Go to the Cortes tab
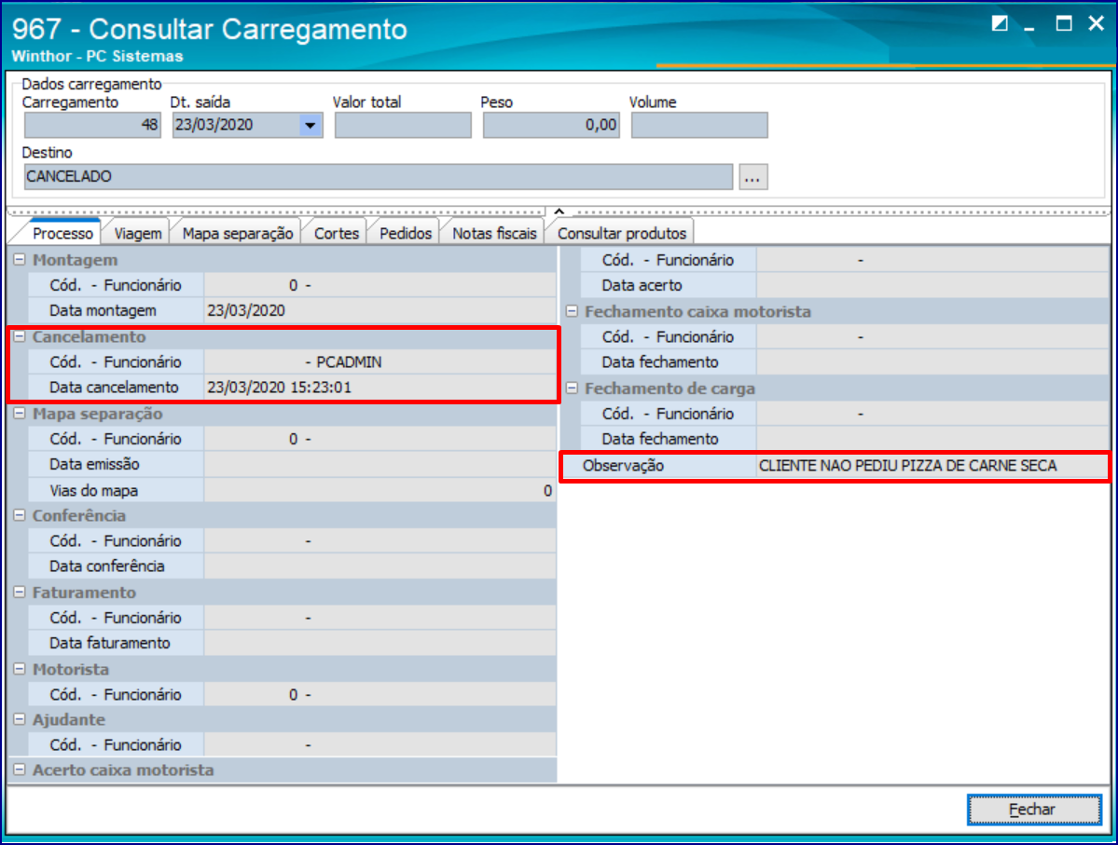Viewport: 1118px width, 845px height. pyautogui.click(x=337, y=234)
